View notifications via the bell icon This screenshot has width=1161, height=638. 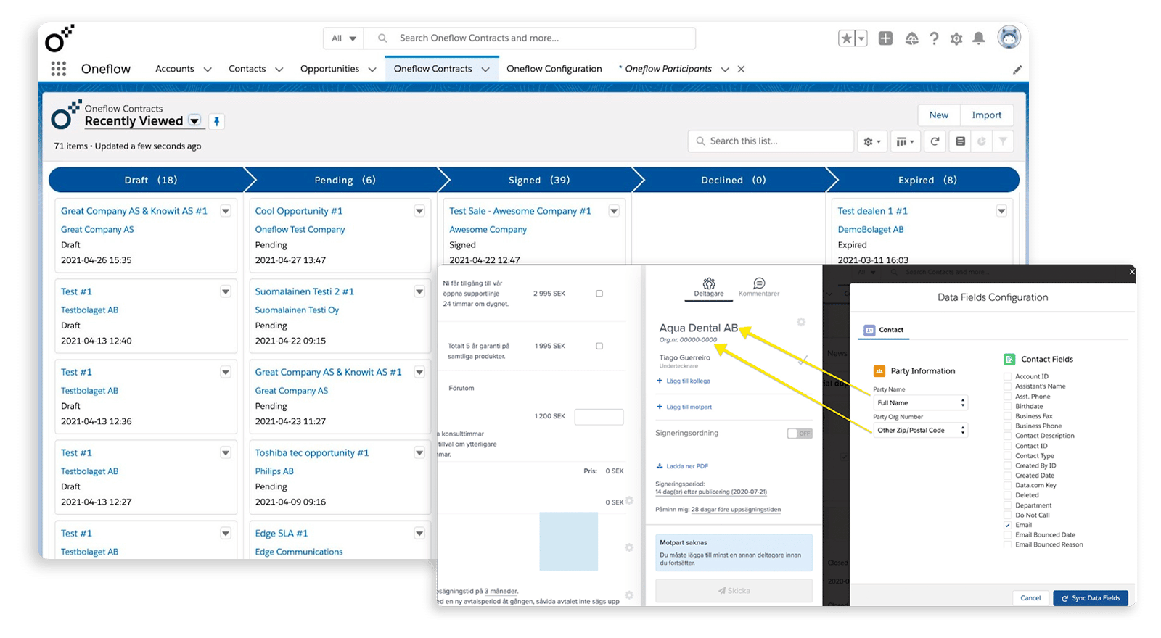coord(979,38)
